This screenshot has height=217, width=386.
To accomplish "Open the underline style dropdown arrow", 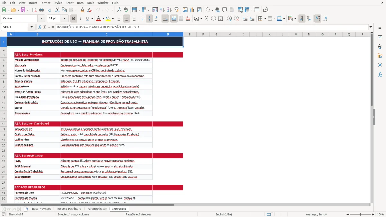I will coord(92,19).
